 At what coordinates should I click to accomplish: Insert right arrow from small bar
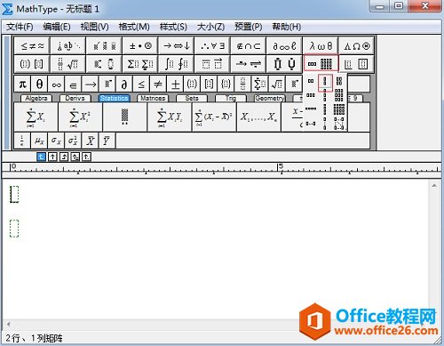pyautogui.click(x=91, y=84)
